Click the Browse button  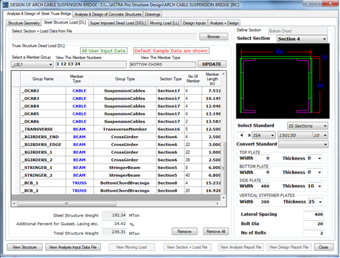[214, 37]
